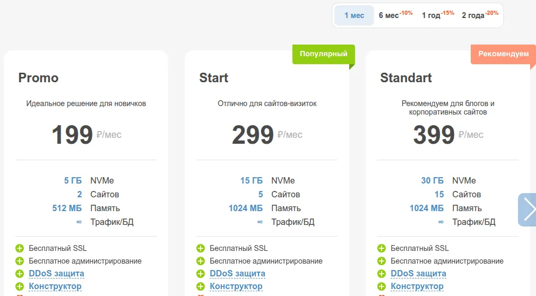Open DDoS защита link in Start plan

tap(237, 273)
